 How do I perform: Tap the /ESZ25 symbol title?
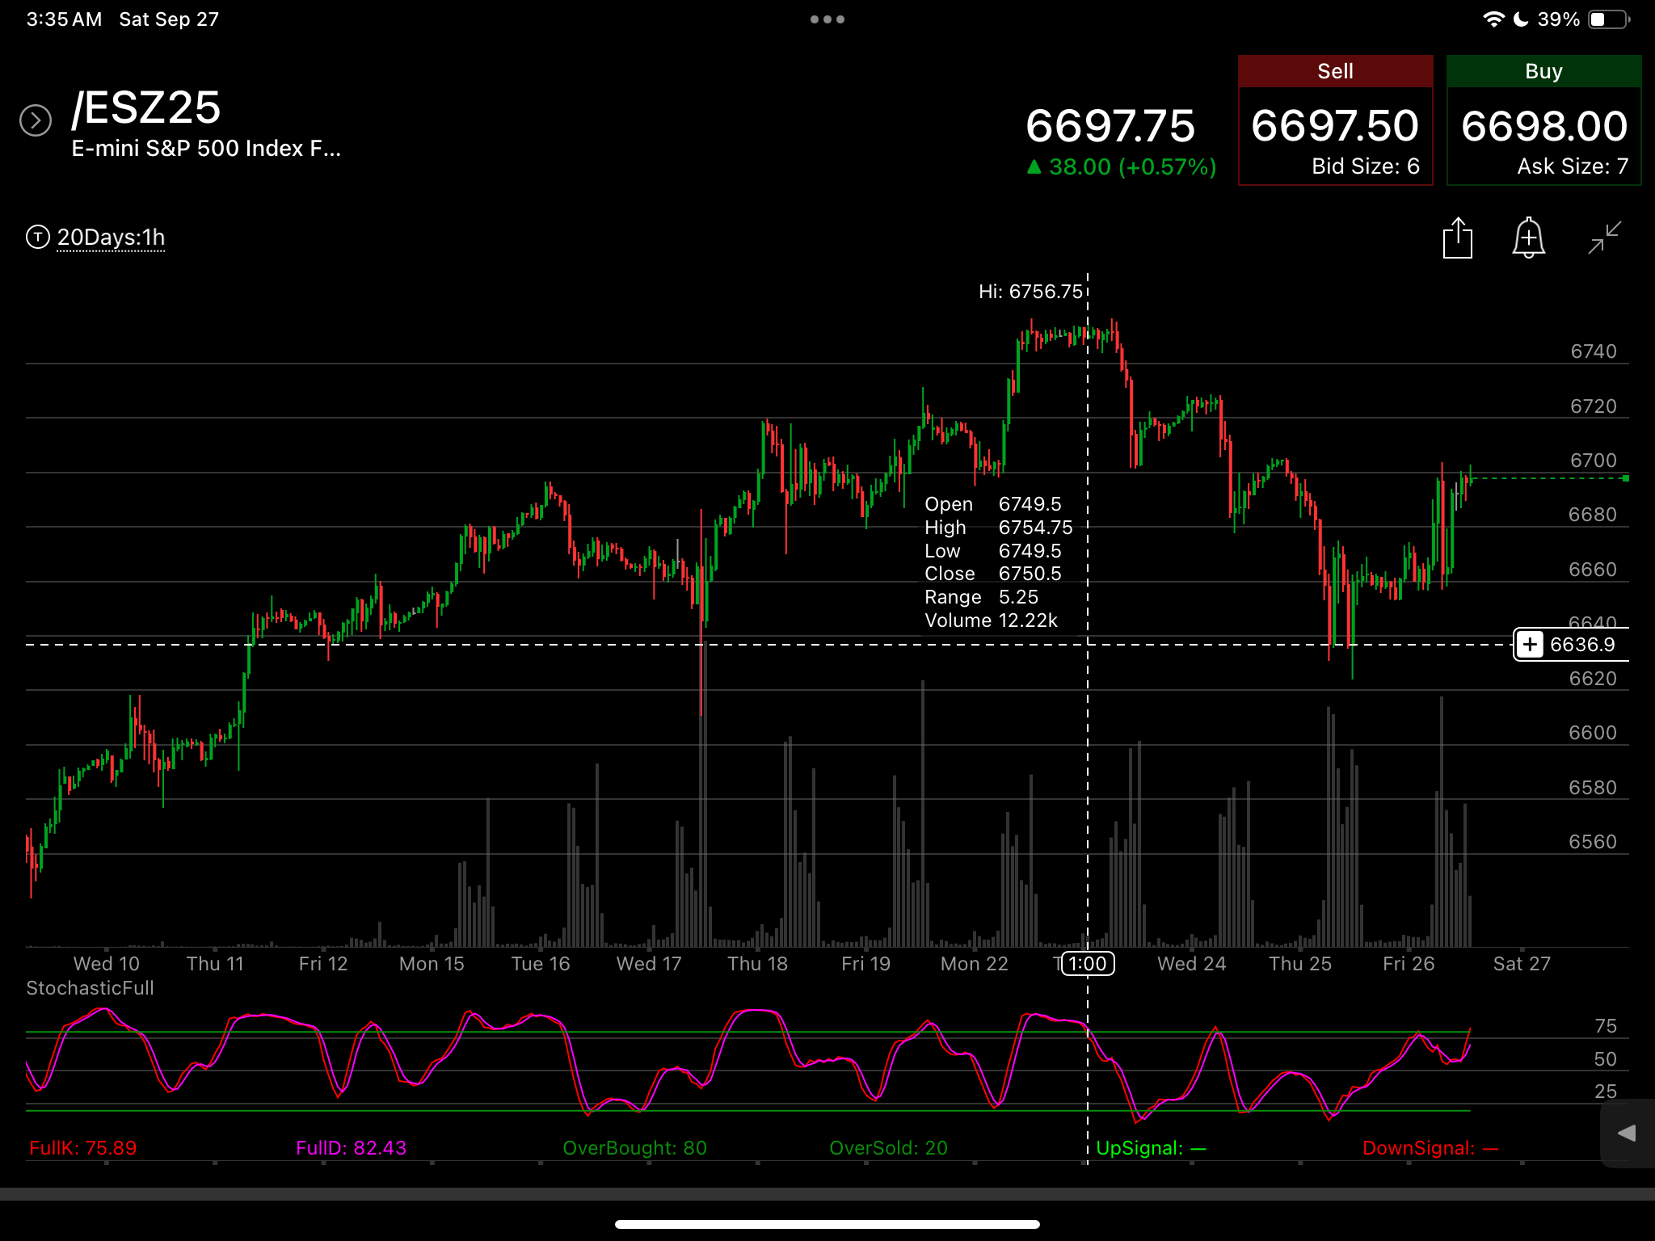(146, 107)
